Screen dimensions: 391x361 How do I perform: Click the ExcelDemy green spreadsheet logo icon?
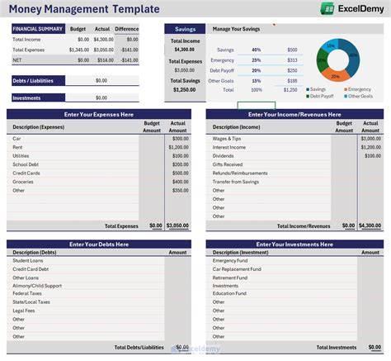[x=327, y=8]
